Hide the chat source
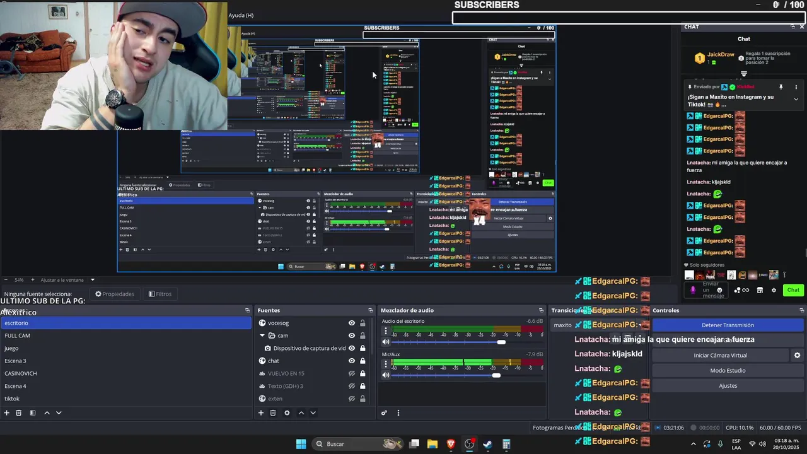807x454 pixels. [x=352, y=361]
